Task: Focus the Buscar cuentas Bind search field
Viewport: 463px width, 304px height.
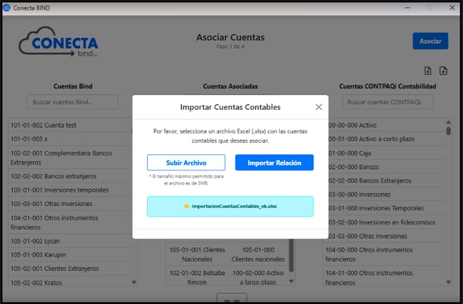Action: pos(73,102)
